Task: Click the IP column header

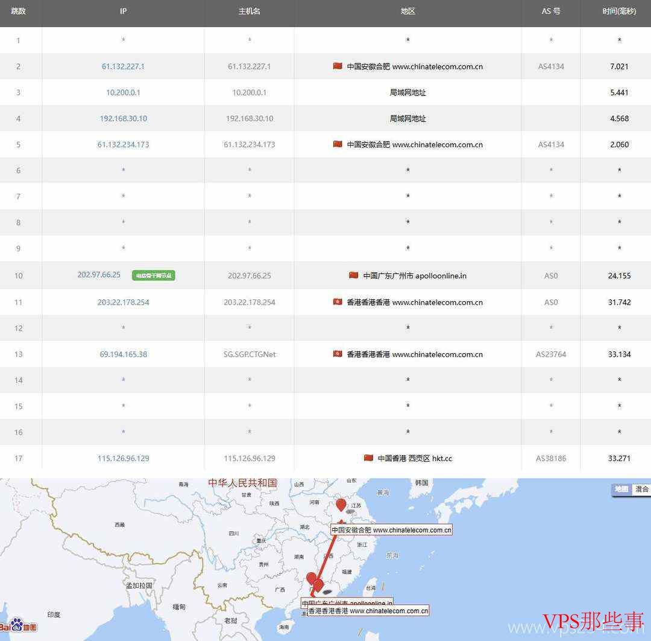Action: point(123,11)
